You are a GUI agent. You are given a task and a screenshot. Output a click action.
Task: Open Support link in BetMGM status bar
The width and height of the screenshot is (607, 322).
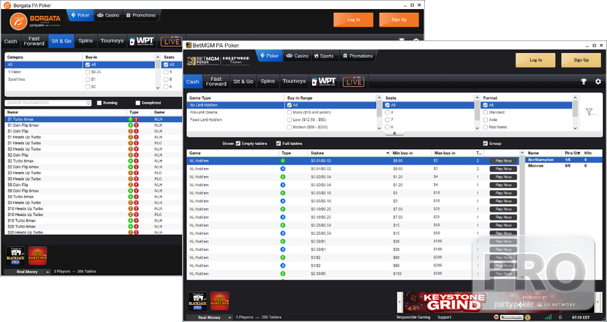444,317
